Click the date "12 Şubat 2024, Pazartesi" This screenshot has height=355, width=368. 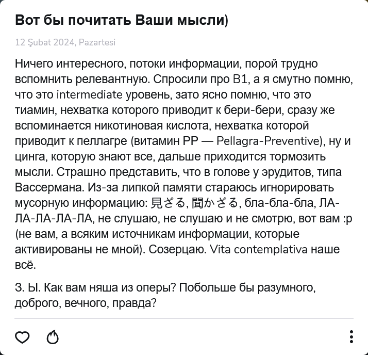click(x=65, y=43)
